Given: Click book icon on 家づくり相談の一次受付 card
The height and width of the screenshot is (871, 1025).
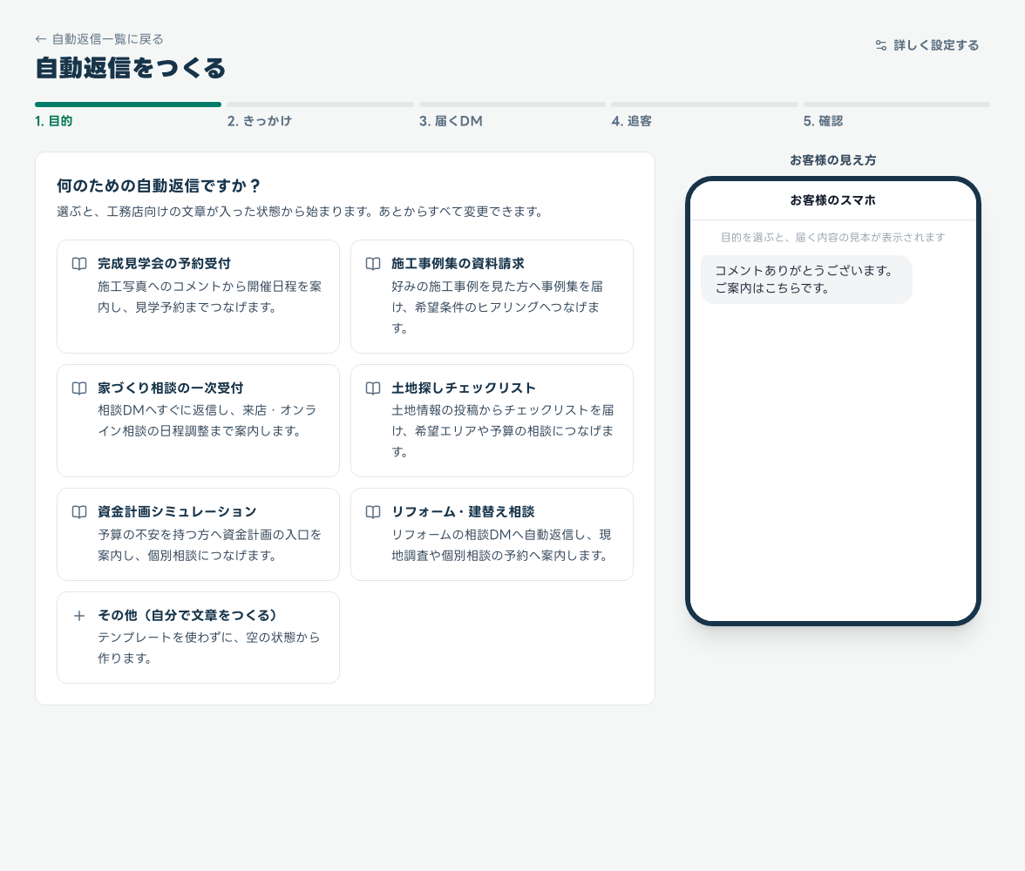Looking at the screenshot, I should coord(79,388).
